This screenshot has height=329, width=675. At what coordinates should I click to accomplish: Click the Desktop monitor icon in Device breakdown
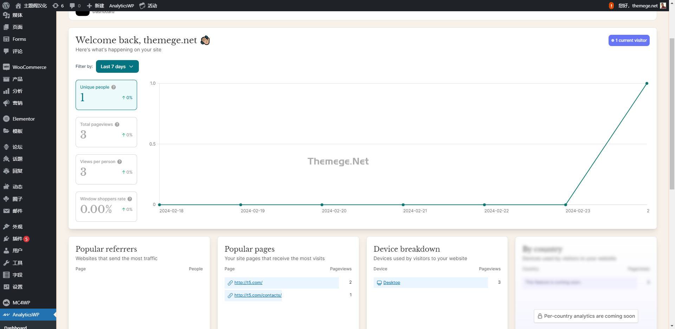point(379,283)
